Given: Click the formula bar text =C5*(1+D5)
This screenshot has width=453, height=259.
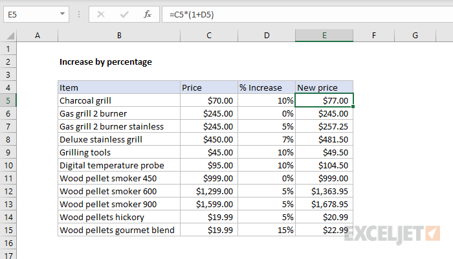Looking at the screenshot, I should coord(192,14).
